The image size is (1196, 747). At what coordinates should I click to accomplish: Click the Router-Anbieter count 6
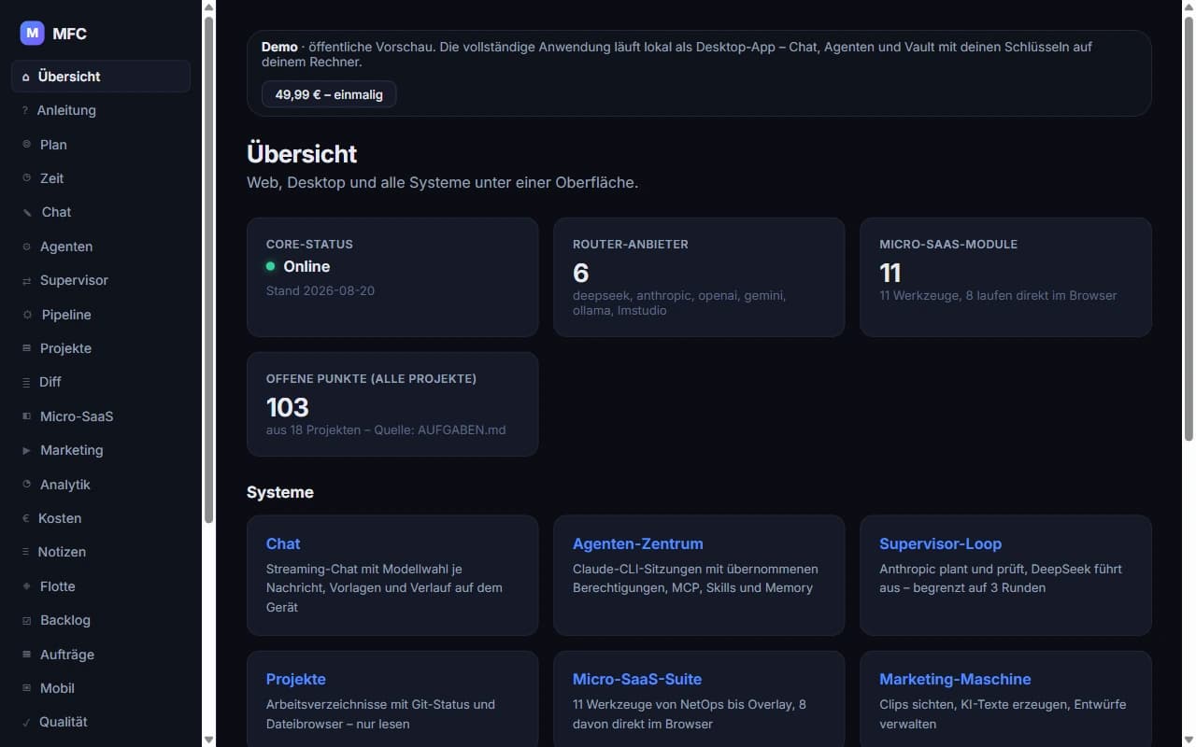pyautogui.click(x=581, y=273)
